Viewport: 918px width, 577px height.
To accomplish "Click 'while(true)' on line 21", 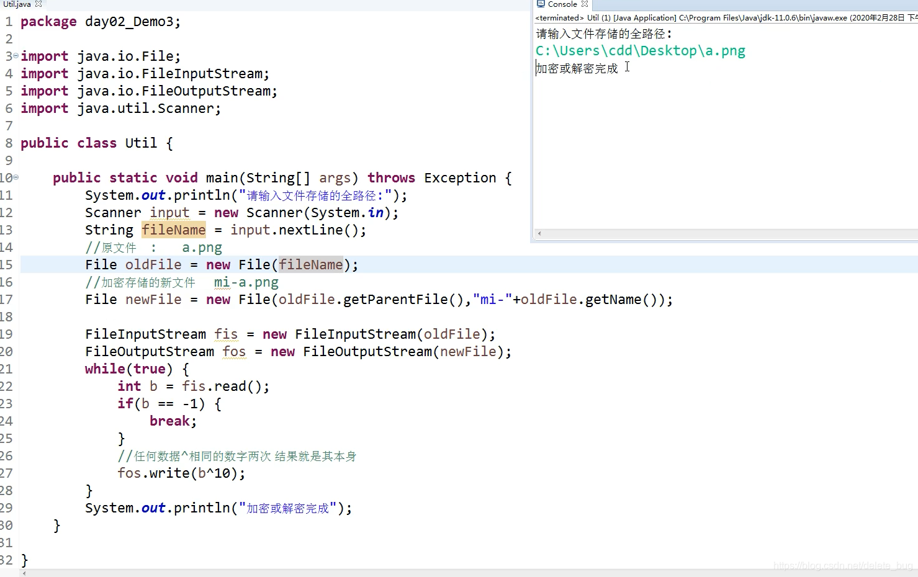I will tap(129, 369).
